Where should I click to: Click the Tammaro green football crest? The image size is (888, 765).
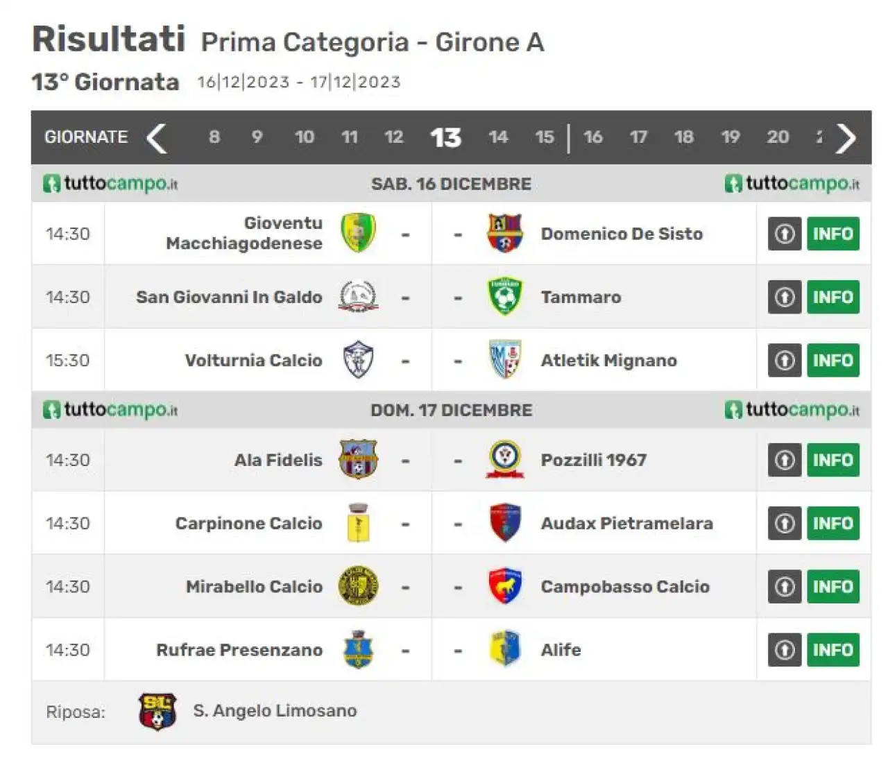(x=505, y=297)
